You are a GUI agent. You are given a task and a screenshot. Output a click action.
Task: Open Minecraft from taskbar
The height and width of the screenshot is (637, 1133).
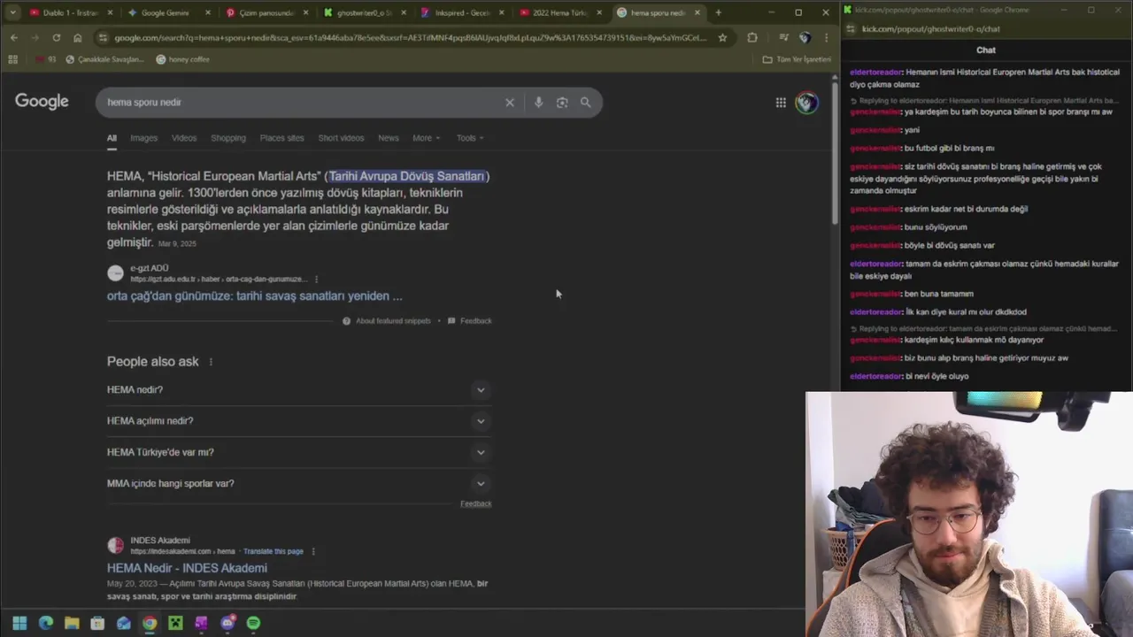click(x=175, y=623)
